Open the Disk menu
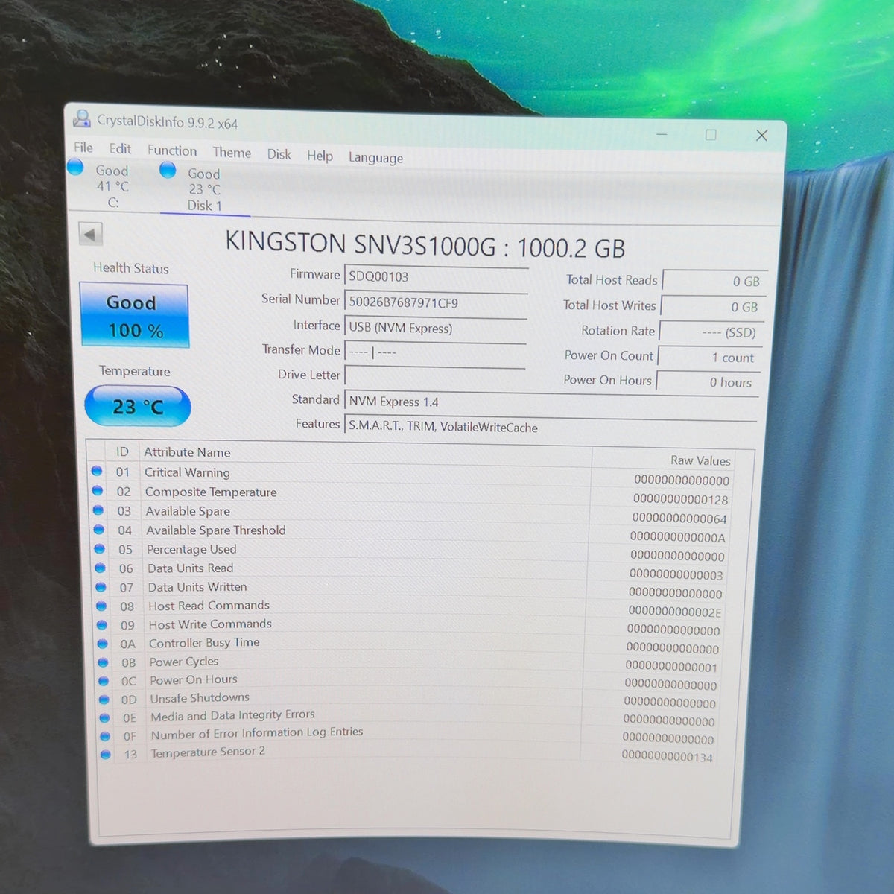The image size is (894, 894). coord(279,154)
